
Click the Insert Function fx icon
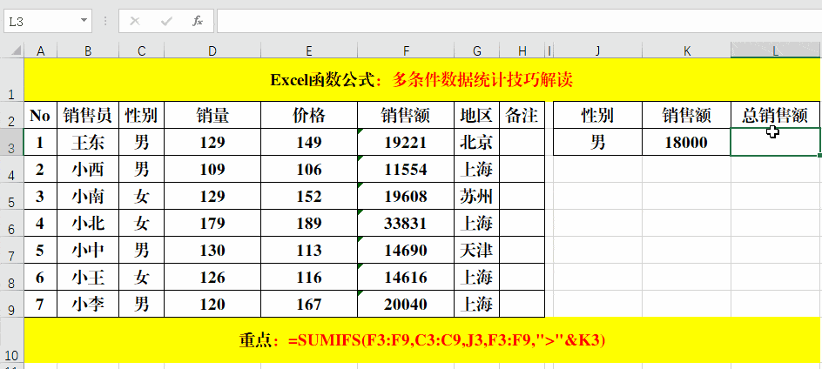tap(198, 20)
